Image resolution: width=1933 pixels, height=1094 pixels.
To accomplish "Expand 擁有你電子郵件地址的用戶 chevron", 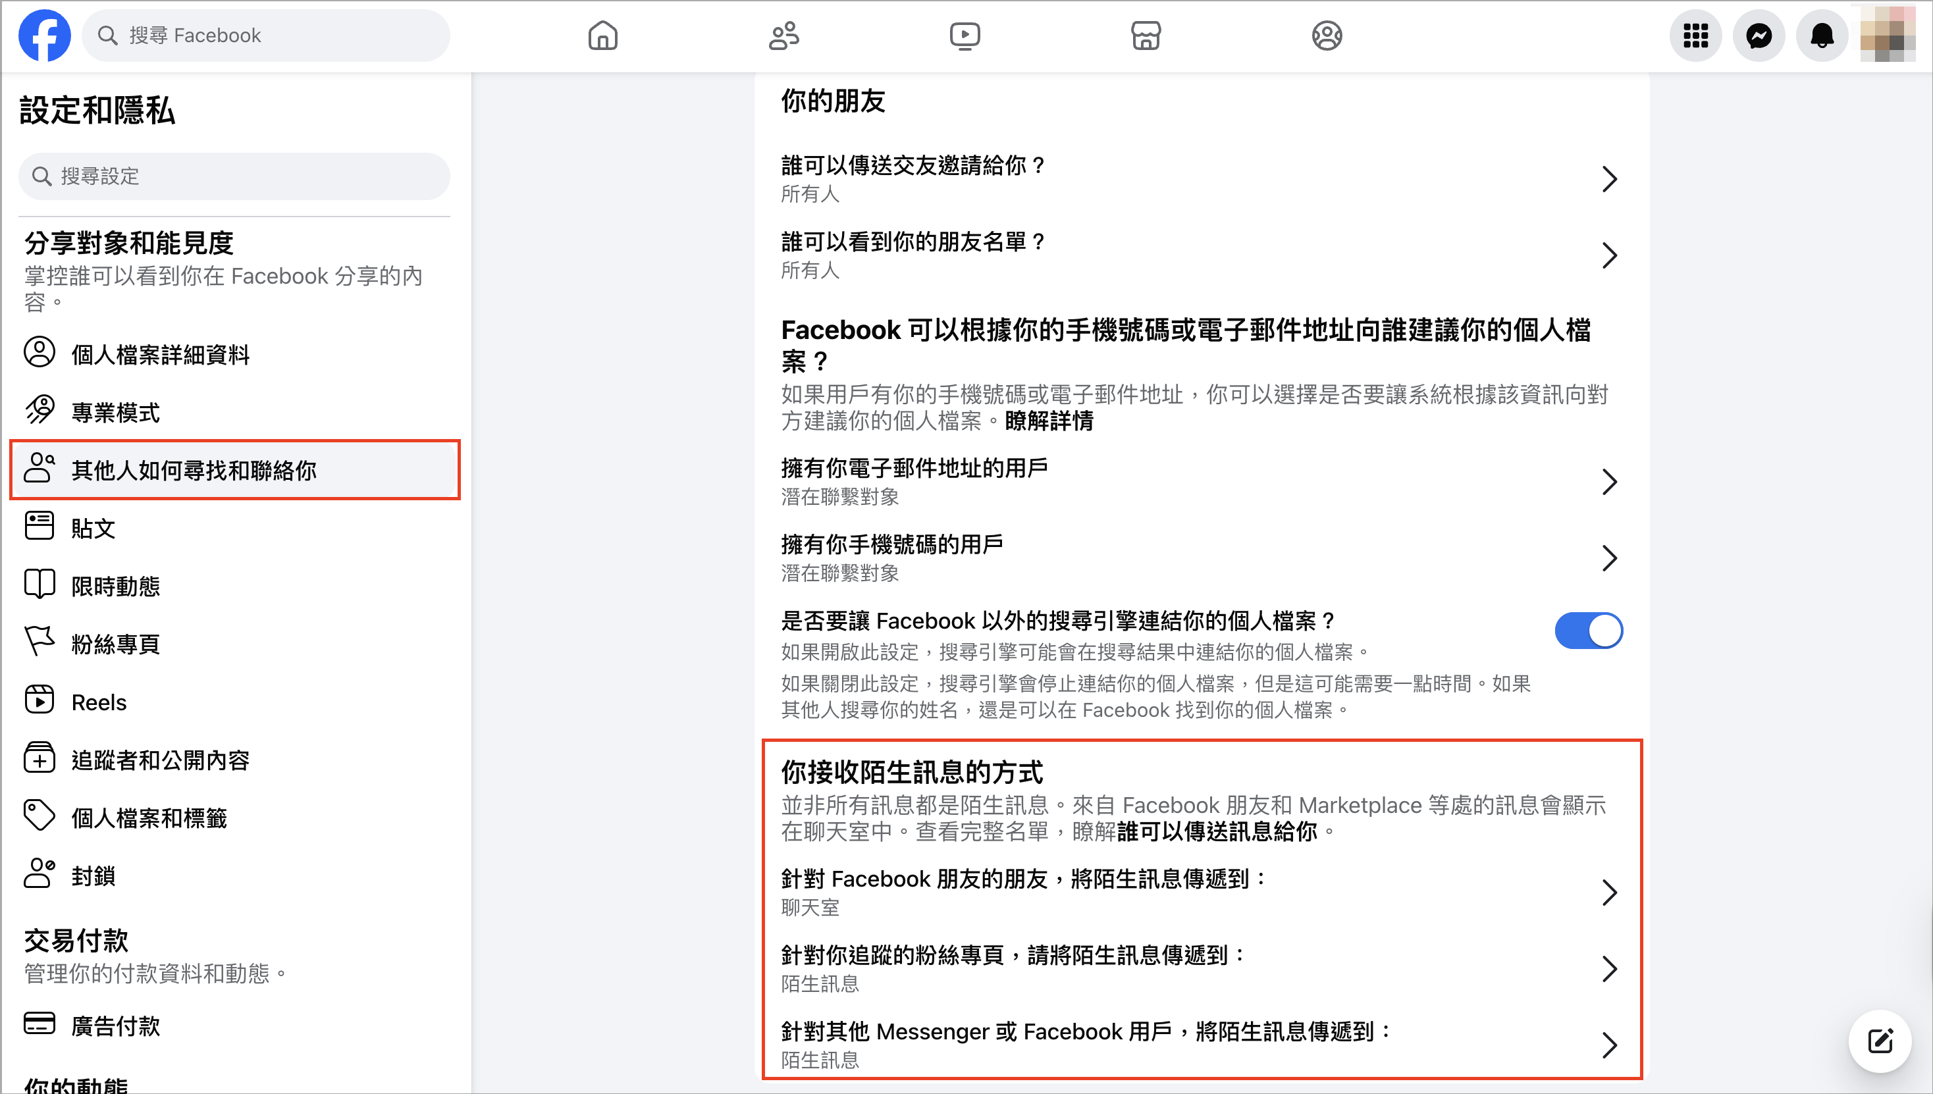I will tap(1609, 482).
